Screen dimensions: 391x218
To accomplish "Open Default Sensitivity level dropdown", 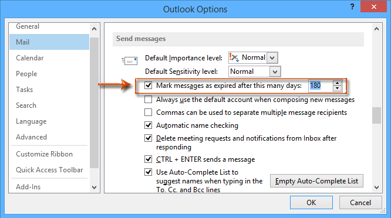I will tap(275, 71).
